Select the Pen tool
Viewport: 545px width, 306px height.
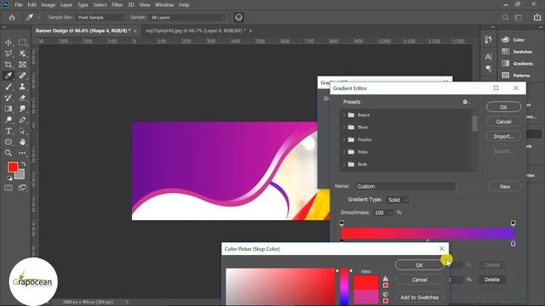[22, 120]
